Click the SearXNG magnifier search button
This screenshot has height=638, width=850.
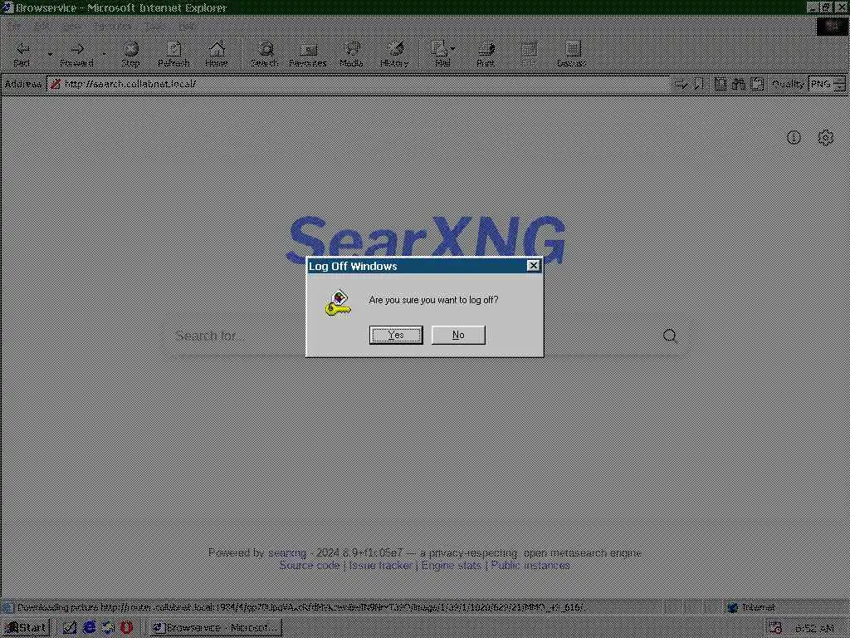point(670,336)
